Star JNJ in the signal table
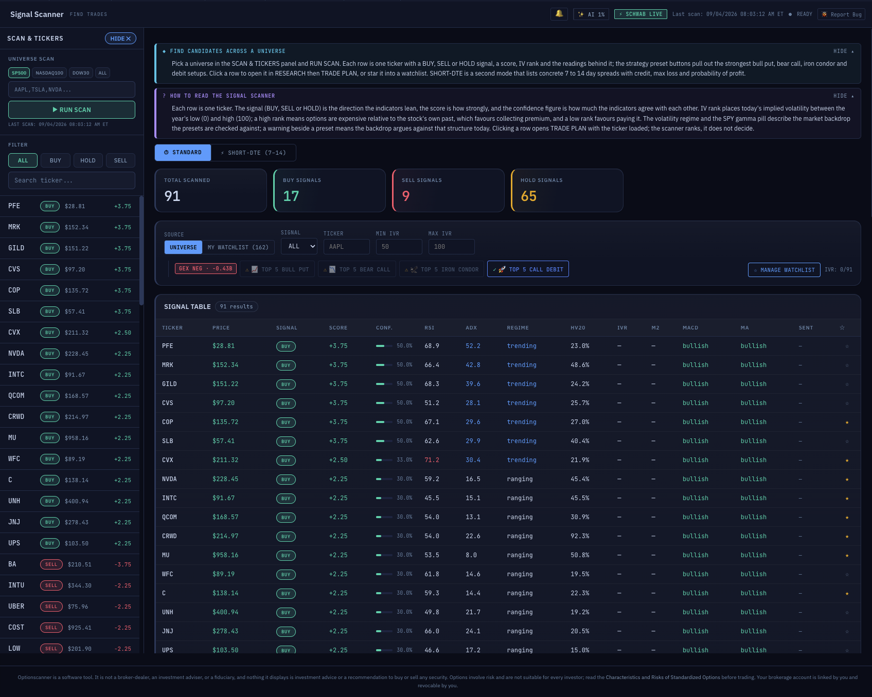 (847, 632)
